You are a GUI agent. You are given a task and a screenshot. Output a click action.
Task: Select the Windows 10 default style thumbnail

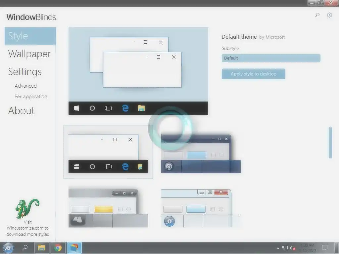(108, 152)
